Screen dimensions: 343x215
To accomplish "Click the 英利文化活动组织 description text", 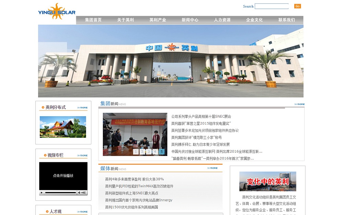I will coord(266,204).
